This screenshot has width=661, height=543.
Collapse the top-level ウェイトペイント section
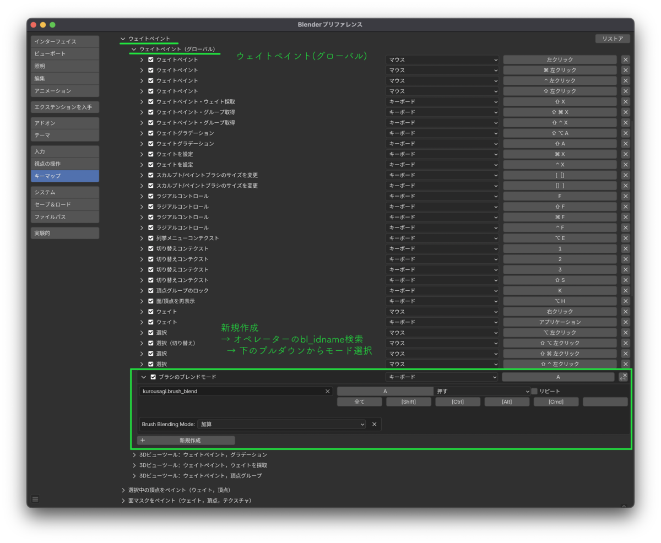(123, 39)
